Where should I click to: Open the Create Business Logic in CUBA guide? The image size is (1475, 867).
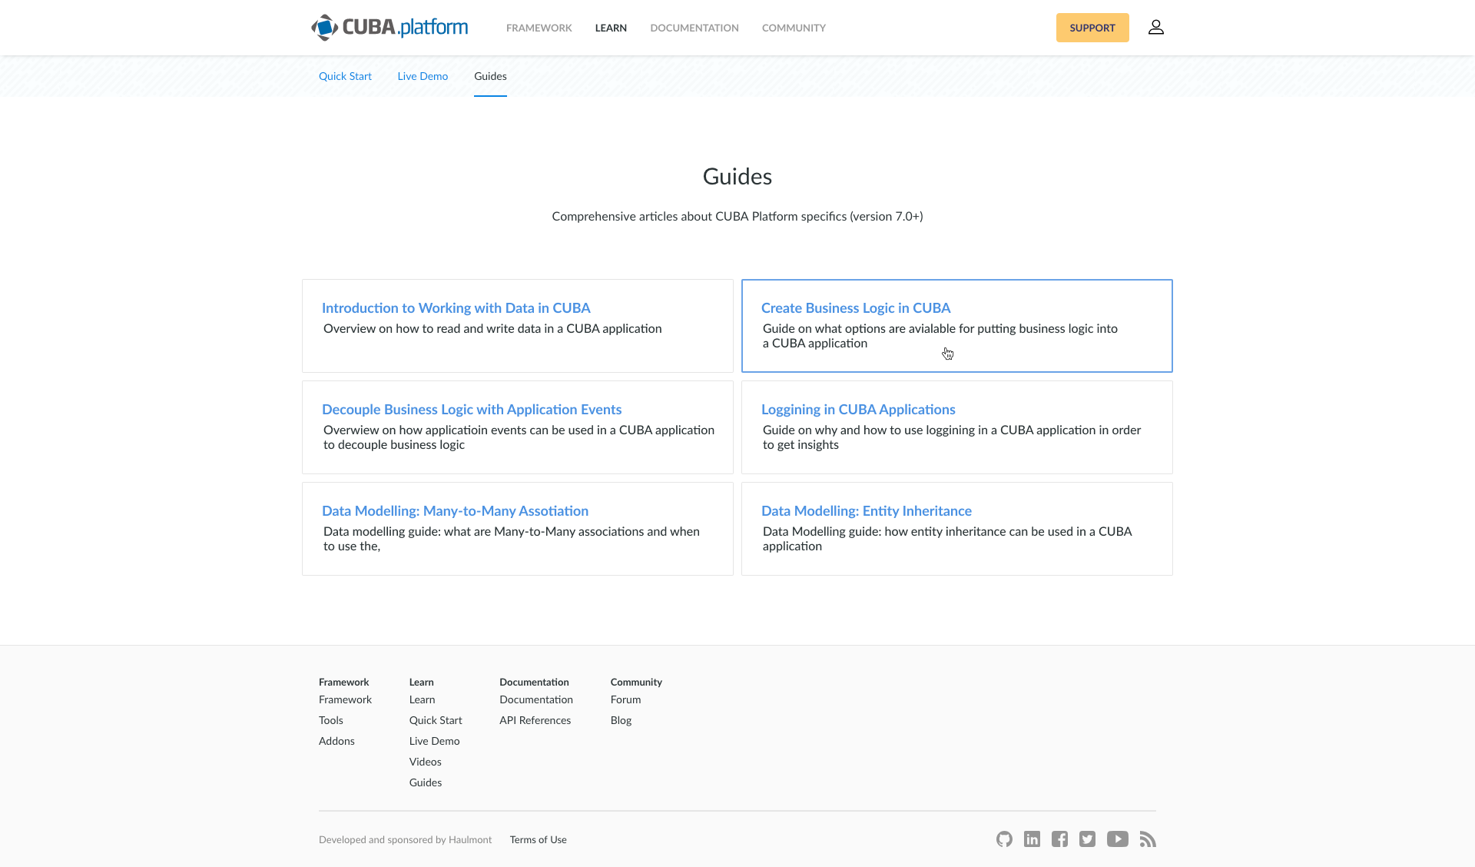click(x=856, y=308)
